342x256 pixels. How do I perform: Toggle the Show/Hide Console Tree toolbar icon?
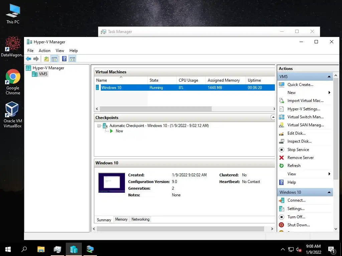[x=54, y=59]
